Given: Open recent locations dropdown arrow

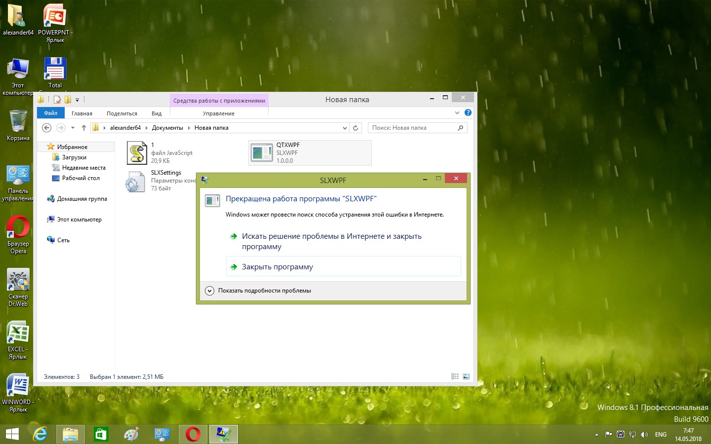Looking at the screenshot, I should 73,128.
